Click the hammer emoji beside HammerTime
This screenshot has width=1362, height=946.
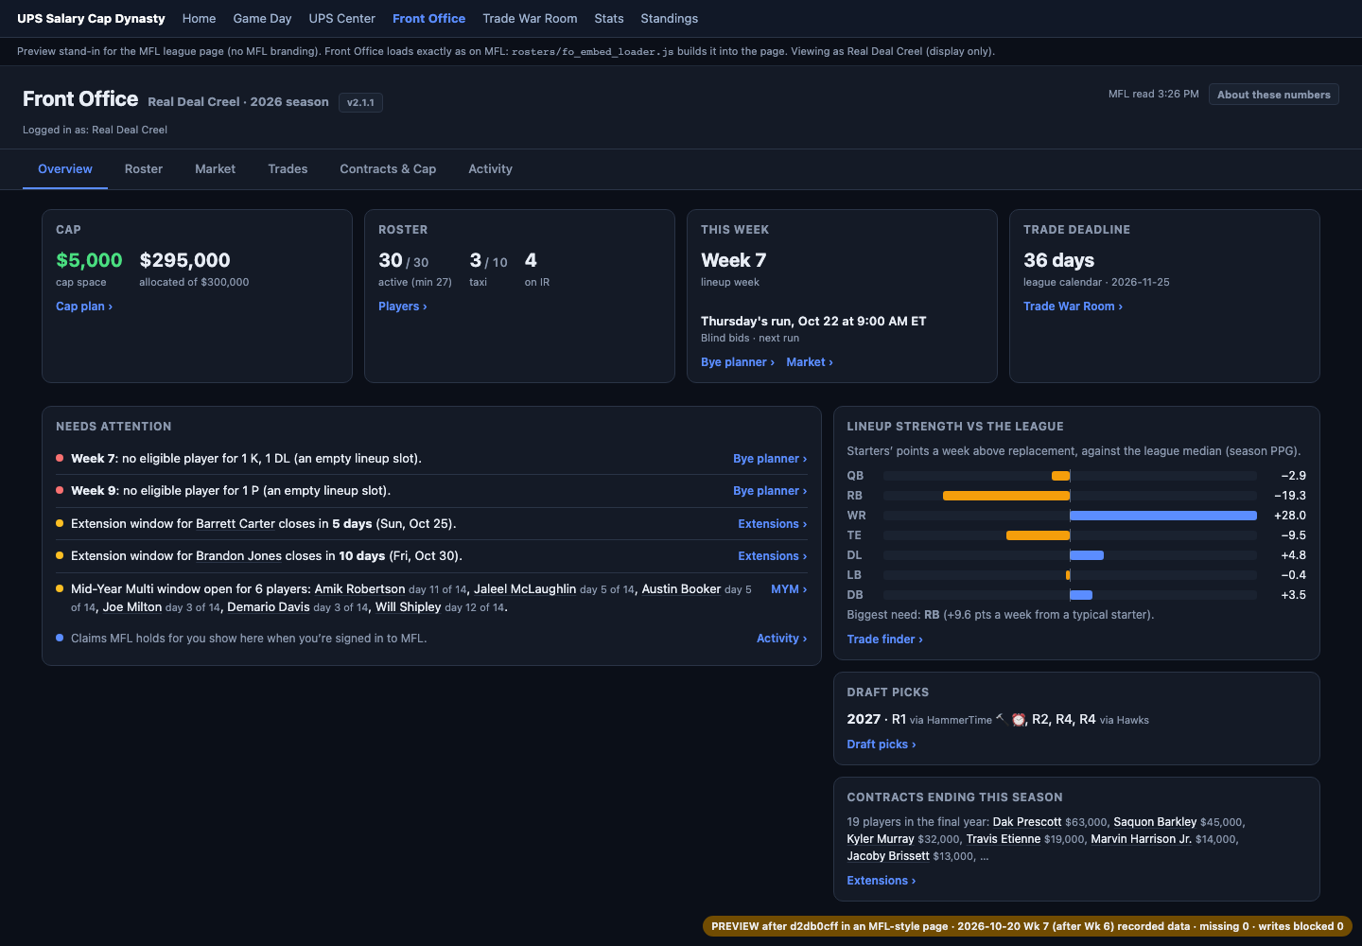pos(1001,719)
